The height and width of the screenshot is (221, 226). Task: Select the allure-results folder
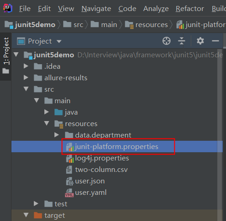pos(60,78)
